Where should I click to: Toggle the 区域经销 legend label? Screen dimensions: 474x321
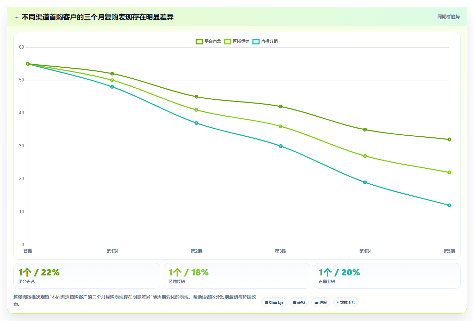(241, 41)
